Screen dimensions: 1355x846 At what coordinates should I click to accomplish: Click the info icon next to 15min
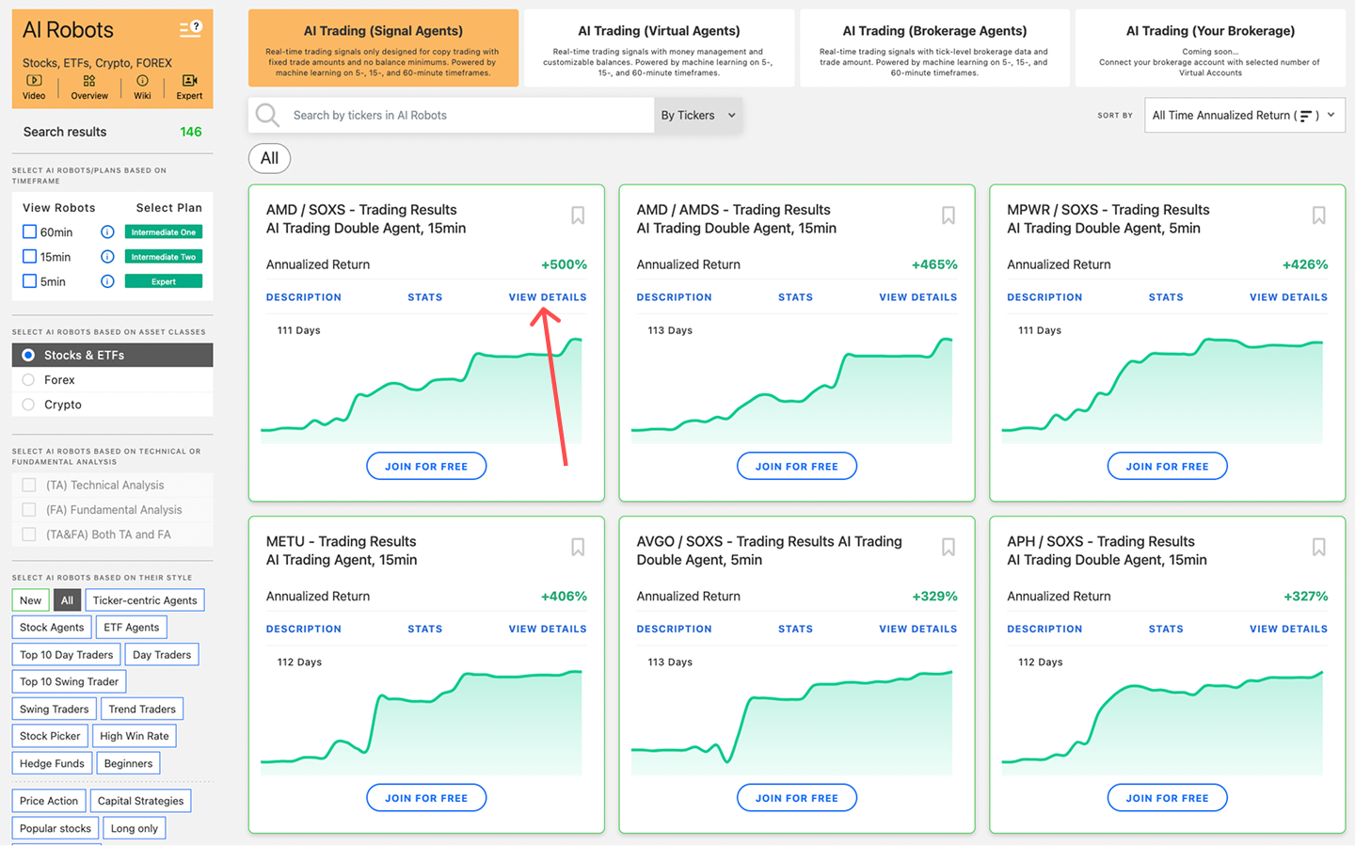[x=107, y=256]
